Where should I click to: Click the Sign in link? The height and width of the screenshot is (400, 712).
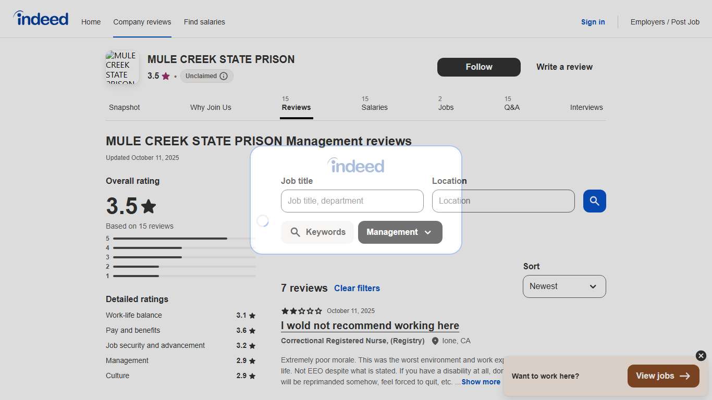click(593, 22)
